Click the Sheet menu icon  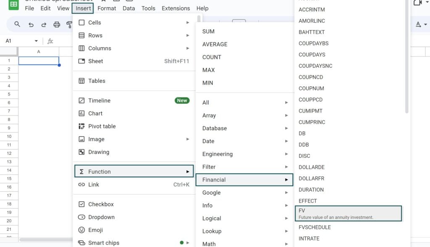[x=81, y=61]
